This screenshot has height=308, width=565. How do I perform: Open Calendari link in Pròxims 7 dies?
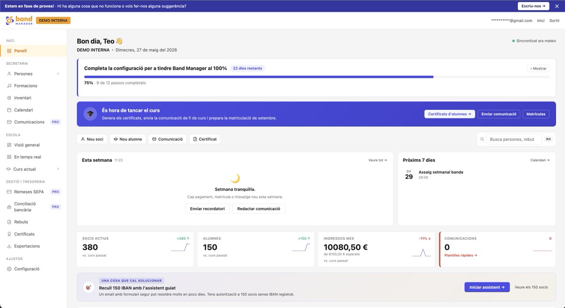coord(540,160)
